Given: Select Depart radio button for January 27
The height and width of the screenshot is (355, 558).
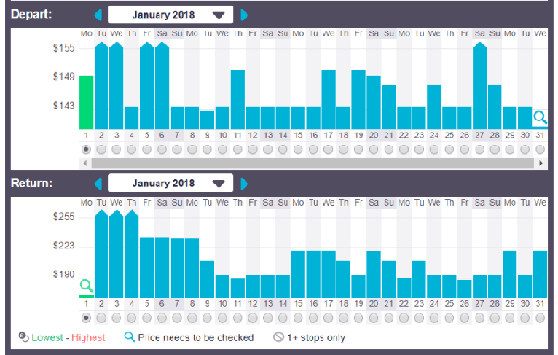Looking at the screenshot, I should (x=480, y=149).
